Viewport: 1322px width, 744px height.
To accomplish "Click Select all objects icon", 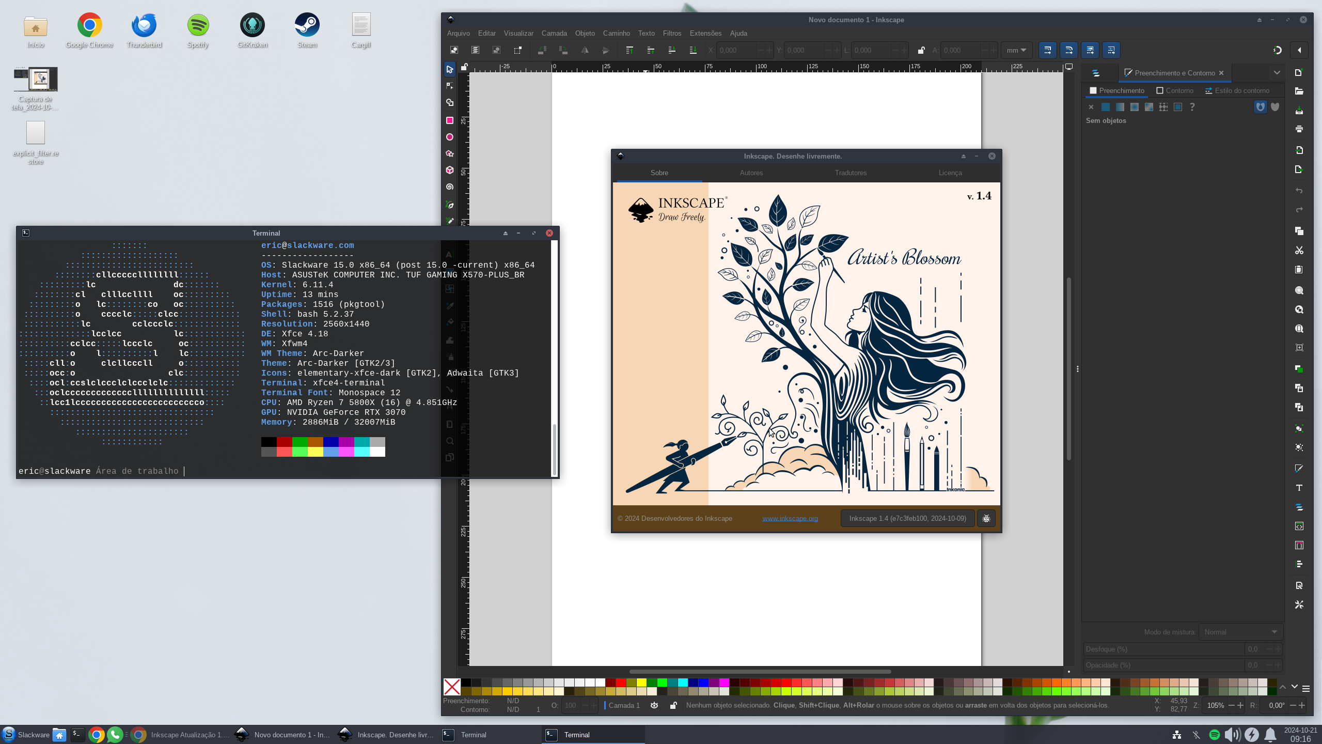I will coord(454,50).
